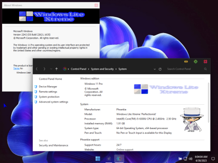Open the notification center icon
The width and height of the screenshot is (218, 163).
click(213, 159)
